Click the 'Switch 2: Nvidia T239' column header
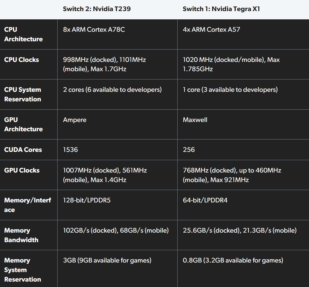The height and width of the screenshot is (287, 309). pos(97,9)
